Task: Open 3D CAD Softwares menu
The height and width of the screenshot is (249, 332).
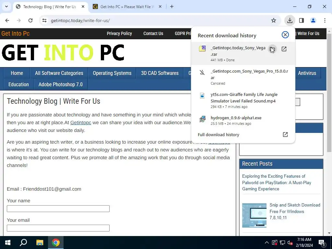Action: [x=160, y=73]
